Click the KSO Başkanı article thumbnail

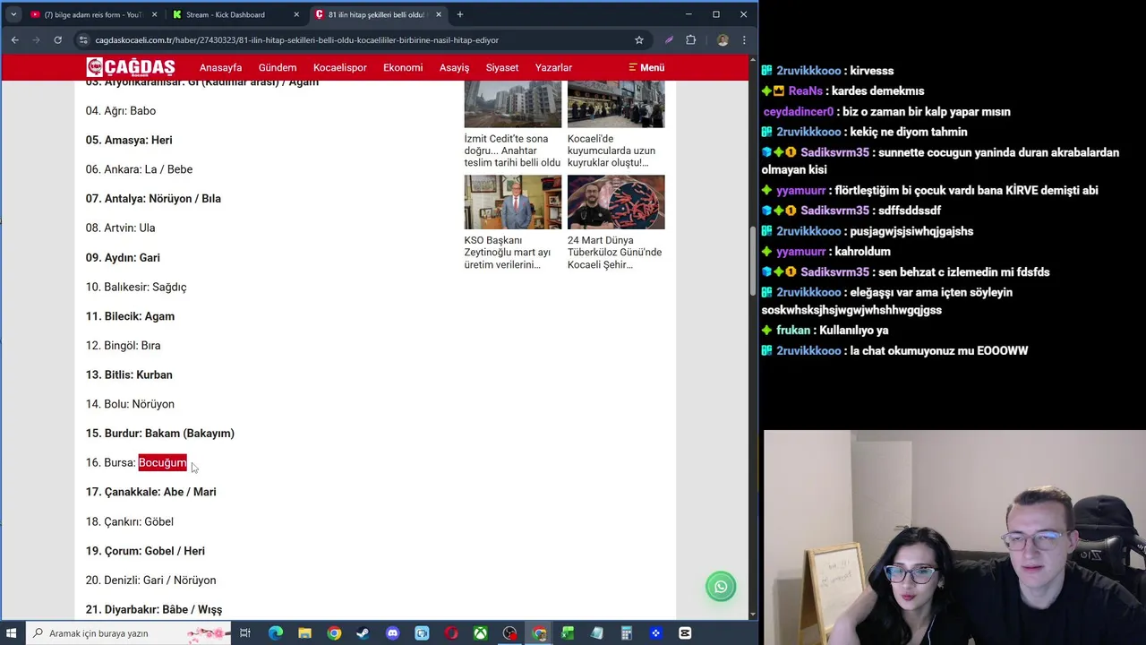pos(513,202)
